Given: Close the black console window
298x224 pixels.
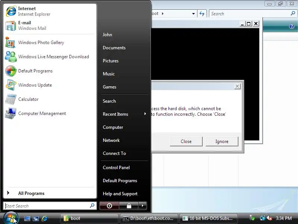Looking at the screenshot, I should tap(256, 24).
